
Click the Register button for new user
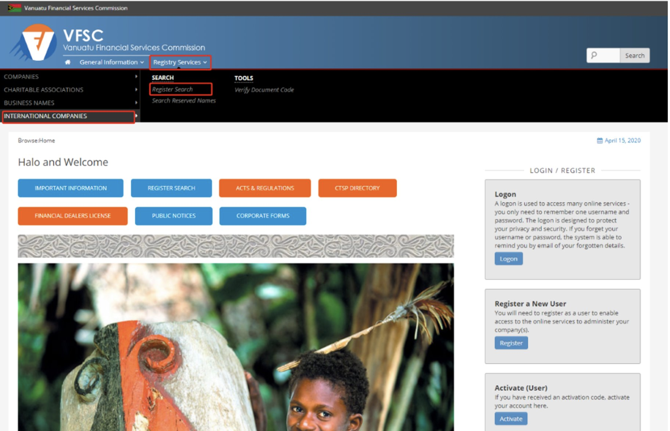[511, 343]
